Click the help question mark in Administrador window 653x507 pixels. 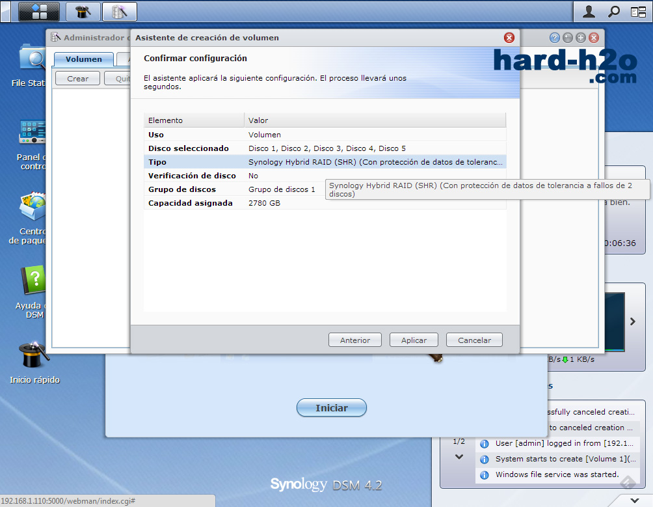tap(554, 38)
